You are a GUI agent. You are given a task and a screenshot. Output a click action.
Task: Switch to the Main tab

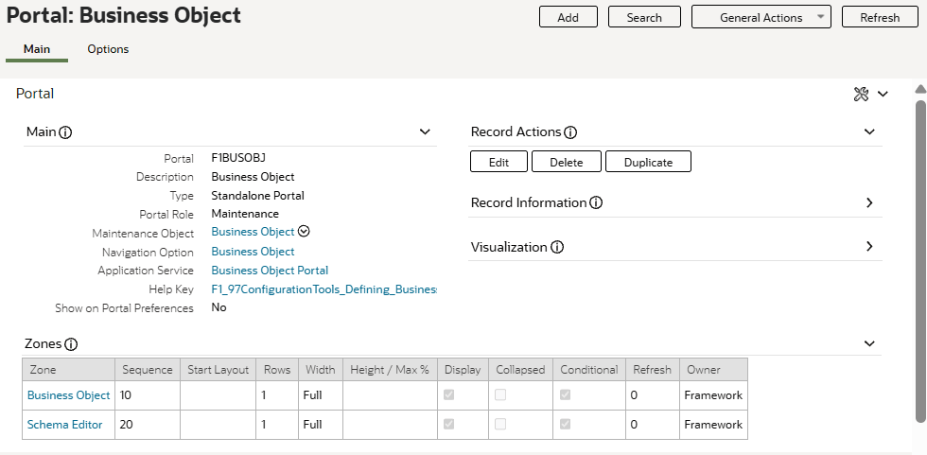(37, 49)
